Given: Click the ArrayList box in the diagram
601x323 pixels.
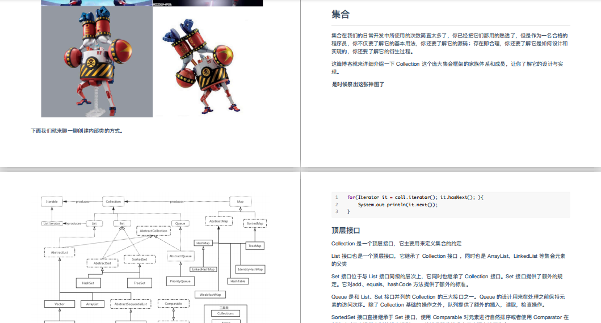Looking at the screenshot, I should [93, 304].
